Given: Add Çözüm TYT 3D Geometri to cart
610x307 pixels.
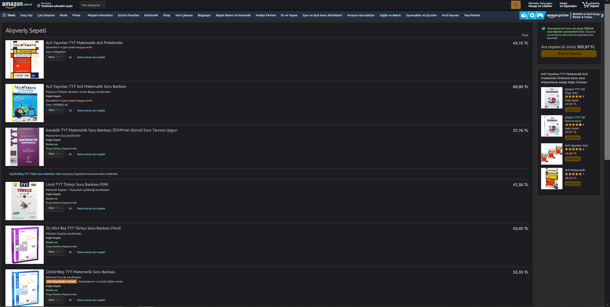Looking at the screenshot, I should [573, 138].
